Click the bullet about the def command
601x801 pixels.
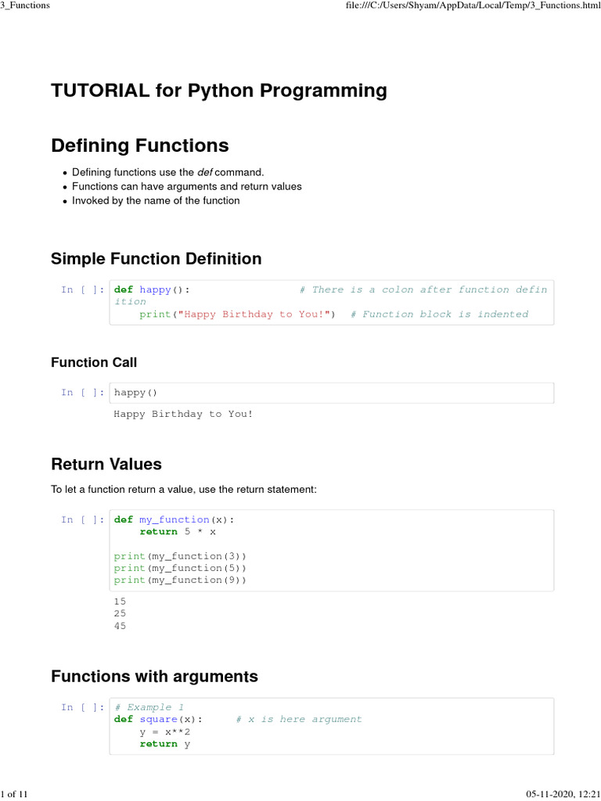pyautogui.click(x=168, y=172)
